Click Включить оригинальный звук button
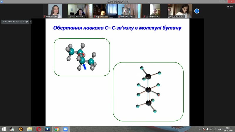Viewport: 235px width, 132px height. pos(15,22)
